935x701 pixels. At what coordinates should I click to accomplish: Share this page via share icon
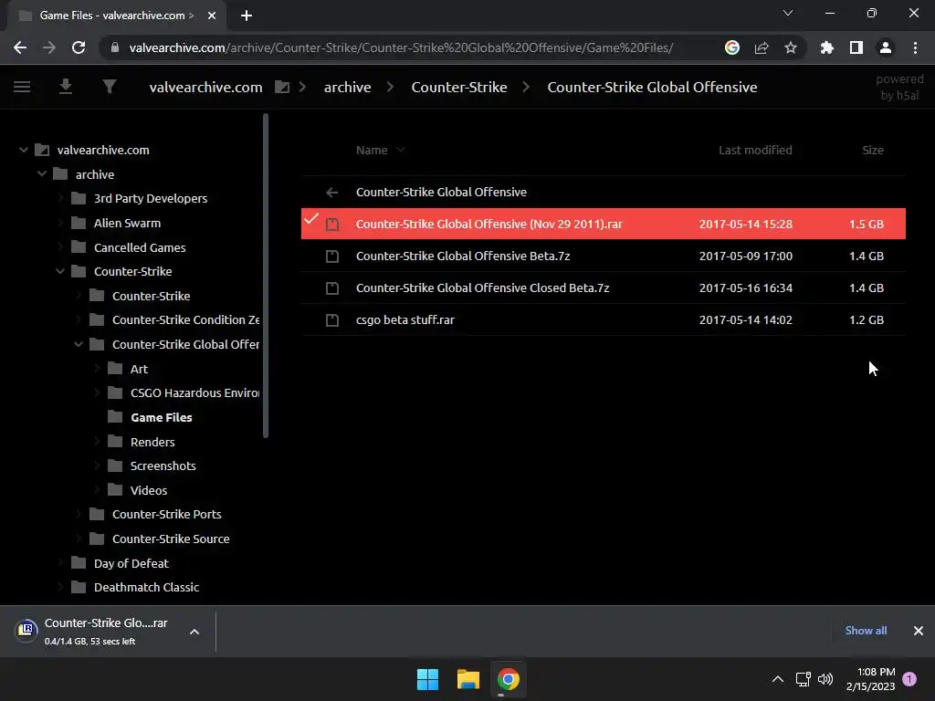point(761,47)
